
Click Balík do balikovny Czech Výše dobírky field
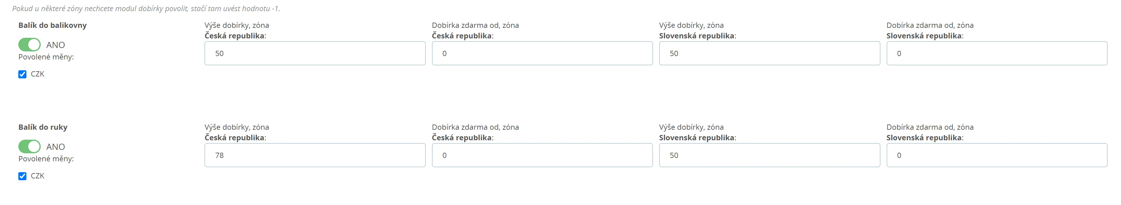[x=315, y=53]
